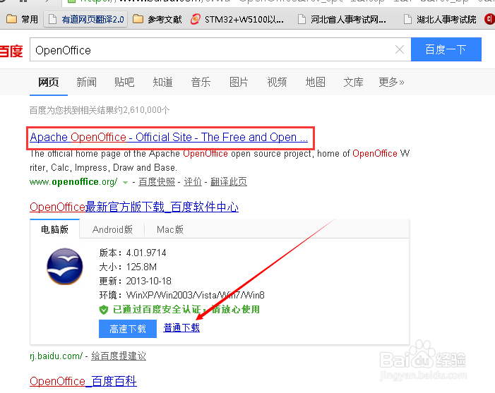Click the 更新：2013-10-18 text

point(135,281)
